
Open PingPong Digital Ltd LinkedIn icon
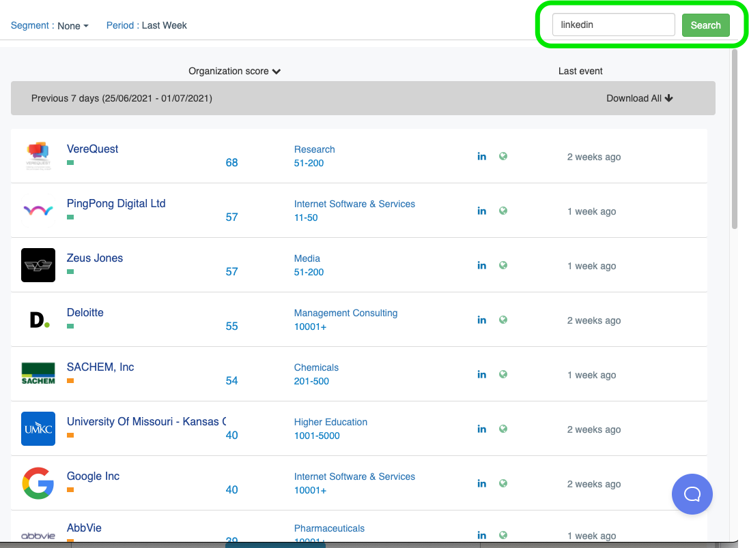coord(481,211)
